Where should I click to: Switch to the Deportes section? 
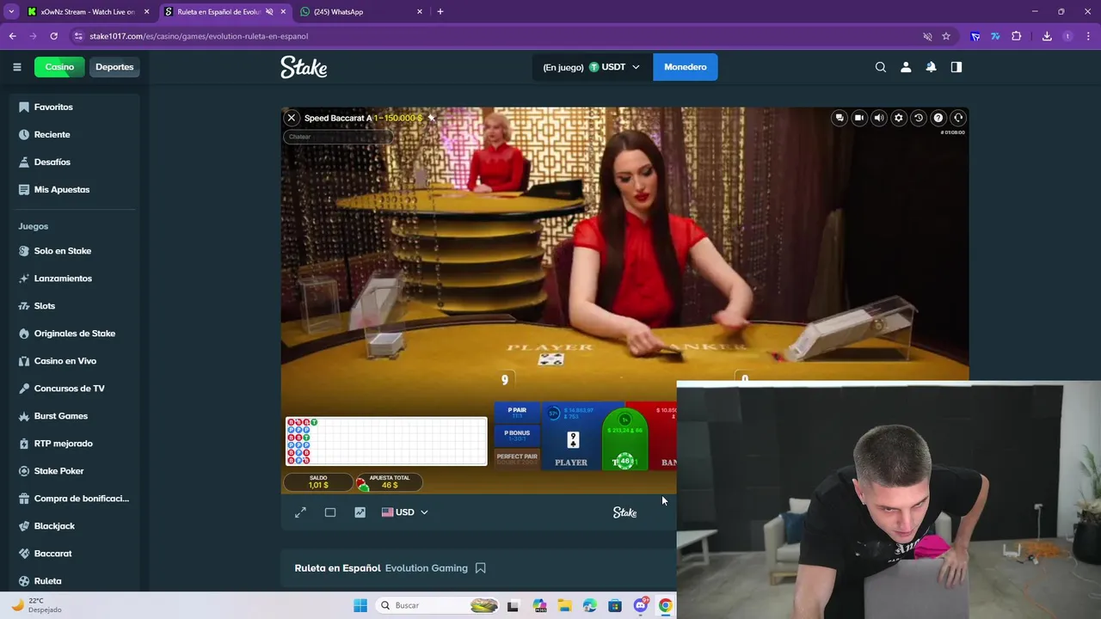pos(114,67)
